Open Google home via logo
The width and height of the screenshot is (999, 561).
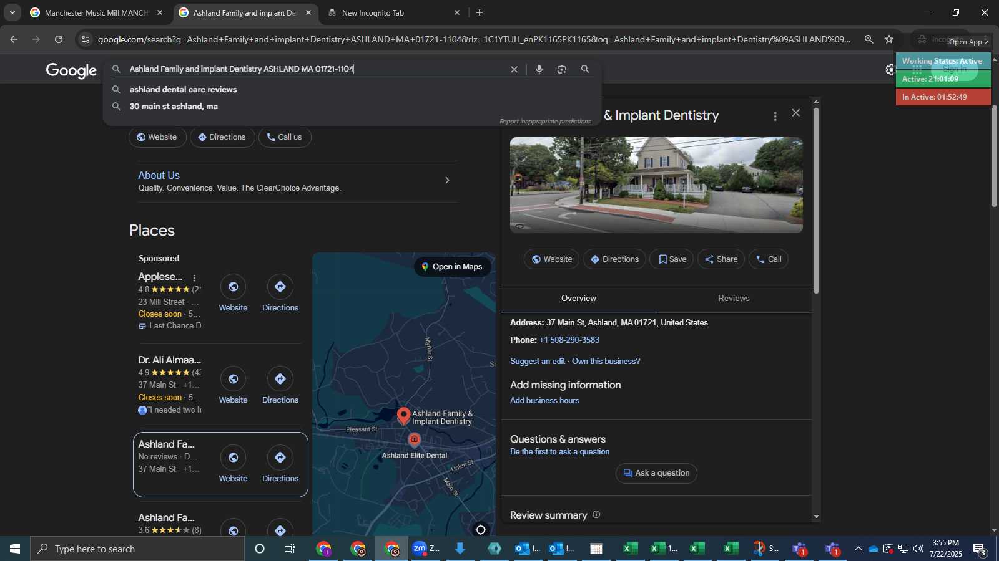click(x=71, y=70)
